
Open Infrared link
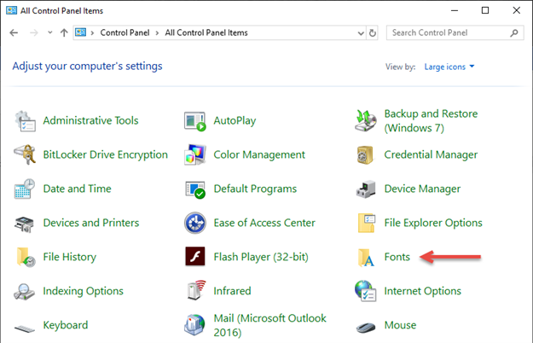pyautogui.click(x=233, y=291)
